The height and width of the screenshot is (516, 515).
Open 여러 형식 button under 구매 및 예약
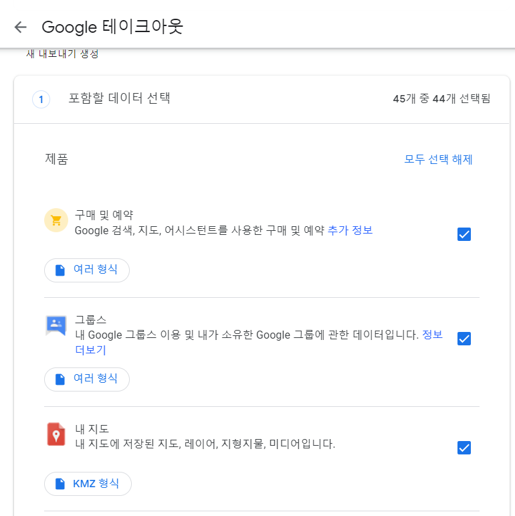pos(87,270)
